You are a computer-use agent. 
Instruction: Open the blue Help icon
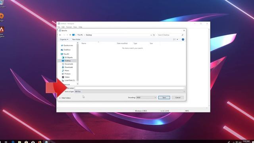[x=183, y=39]
